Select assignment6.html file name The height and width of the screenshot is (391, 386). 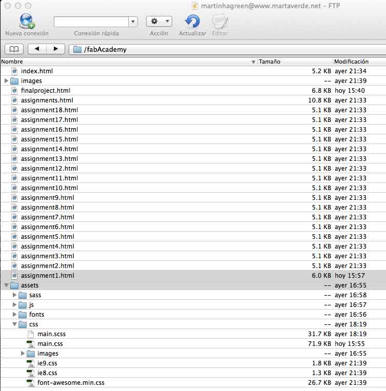click(48, 227)
